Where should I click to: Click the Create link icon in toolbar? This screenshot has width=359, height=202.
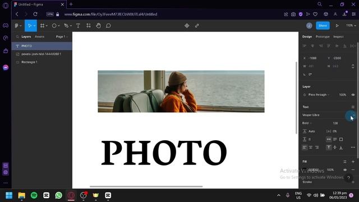(x=197, y=26)
